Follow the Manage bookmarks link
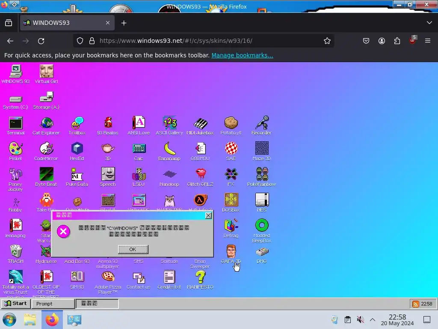This screenshot has height=329, width=438. click(x=242, y=55)
